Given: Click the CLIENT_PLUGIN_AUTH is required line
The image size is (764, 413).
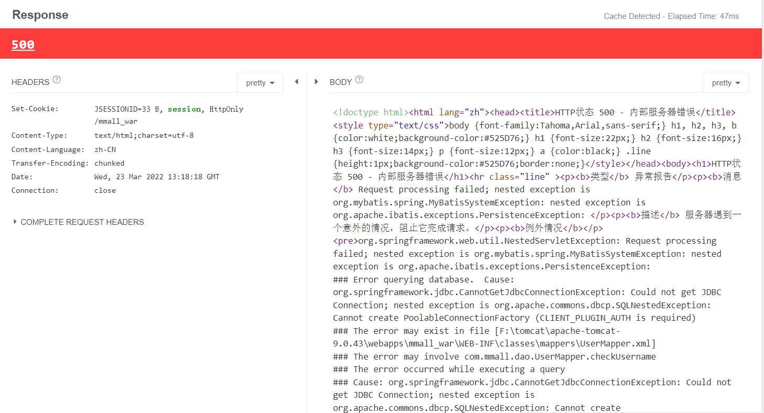Looking at the screenshot, I should [514, 318].
